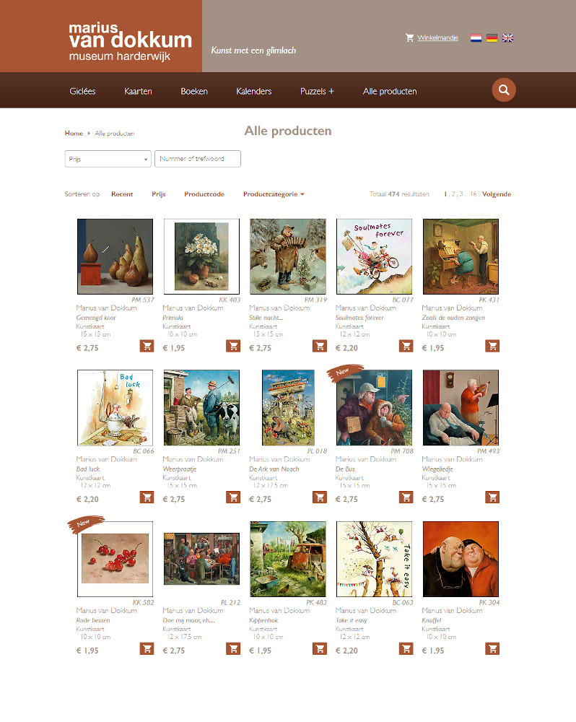576x722 pixels.
Task: Open the Stille nacht painting thumbnail
Action: click(288, 256)
